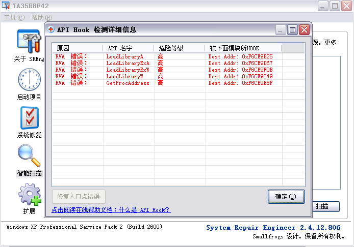
Task: Select the GetProcAddress row
Action: pos(179,83)
